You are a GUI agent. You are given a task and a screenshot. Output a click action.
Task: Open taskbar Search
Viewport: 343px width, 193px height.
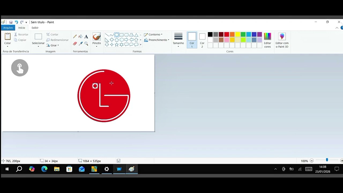tap(19, 169)
